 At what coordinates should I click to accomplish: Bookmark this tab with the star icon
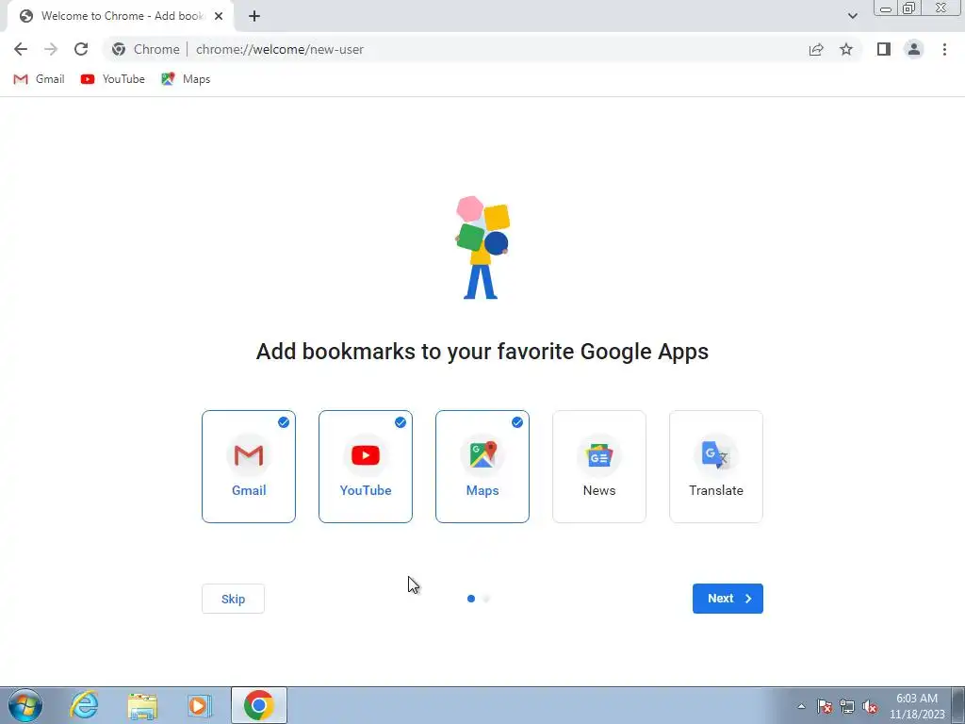tap(846, 49)
